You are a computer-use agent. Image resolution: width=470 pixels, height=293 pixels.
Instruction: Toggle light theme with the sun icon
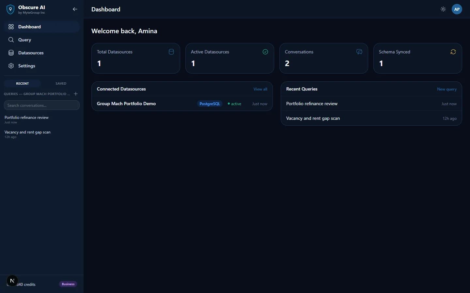pyautogui.click(x=443, y=9)
